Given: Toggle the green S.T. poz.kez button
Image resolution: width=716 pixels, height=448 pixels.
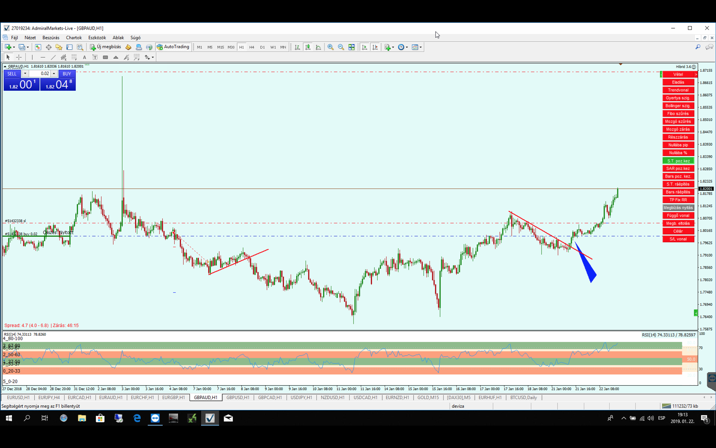Looking at the screenshot, I should coord(678,161).
